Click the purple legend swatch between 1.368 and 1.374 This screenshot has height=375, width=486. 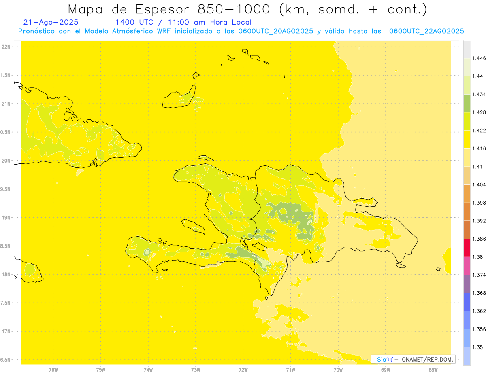pos(467,284)
